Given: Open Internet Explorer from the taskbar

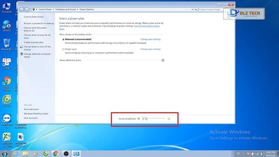Looking at the screenshot, I should 15,154.
